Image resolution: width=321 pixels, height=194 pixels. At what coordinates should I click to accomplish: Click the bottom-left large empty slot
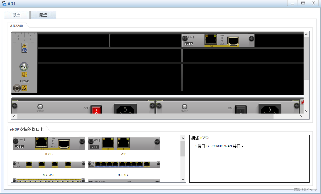(110, 77)
